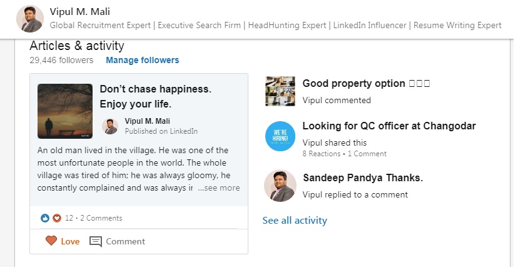Image resolution: width=528 pixels, height=275 pixels.
Task: Open the sunset bench article thumbnail
Action: (x=65, y=111)
